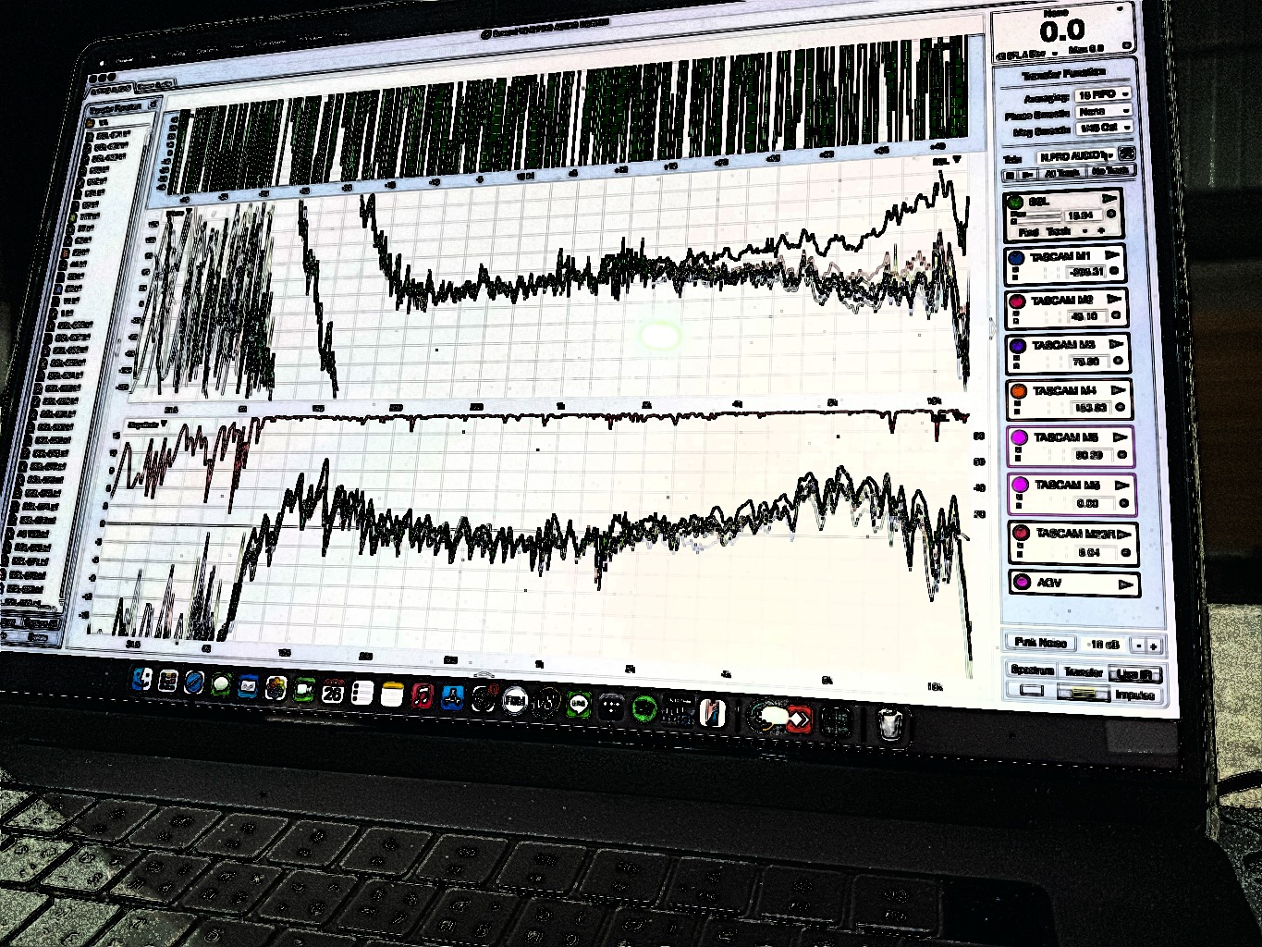Screen dimensions: 1262x947
Task: Start the AGV average trace play arrow
Action: tap(1125, 584)
